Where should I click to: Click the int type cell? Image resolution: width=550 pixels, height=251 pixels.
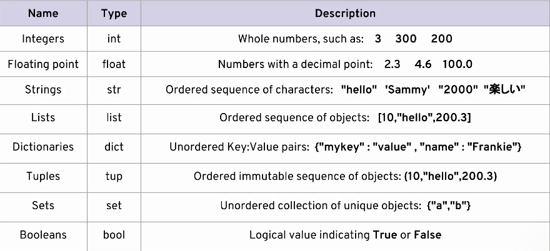click(x=114, y=39)
